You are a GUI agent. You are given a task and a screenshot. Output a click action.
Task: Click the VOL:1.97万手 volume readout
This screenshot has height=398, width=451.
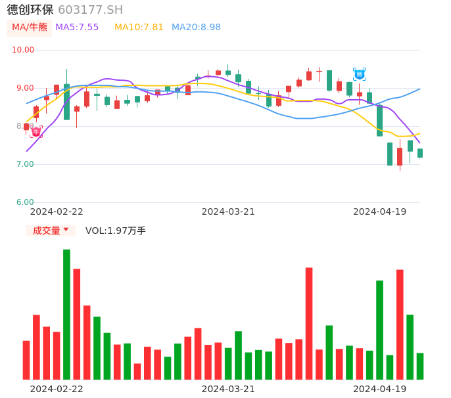pyautogui.click(x=116, y=231)
